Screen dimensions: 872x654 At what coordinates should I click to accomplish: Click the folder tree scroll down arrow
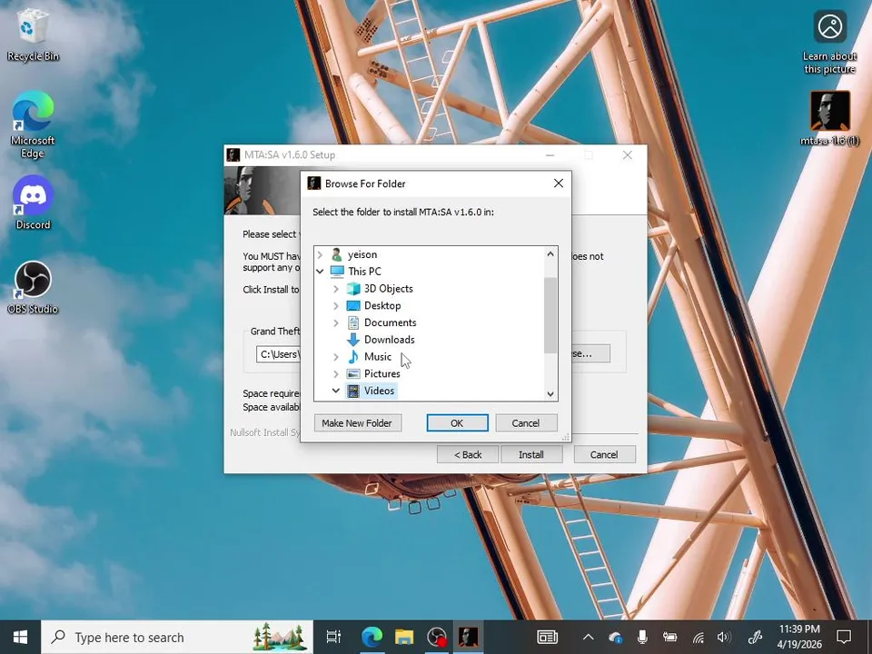550,393
